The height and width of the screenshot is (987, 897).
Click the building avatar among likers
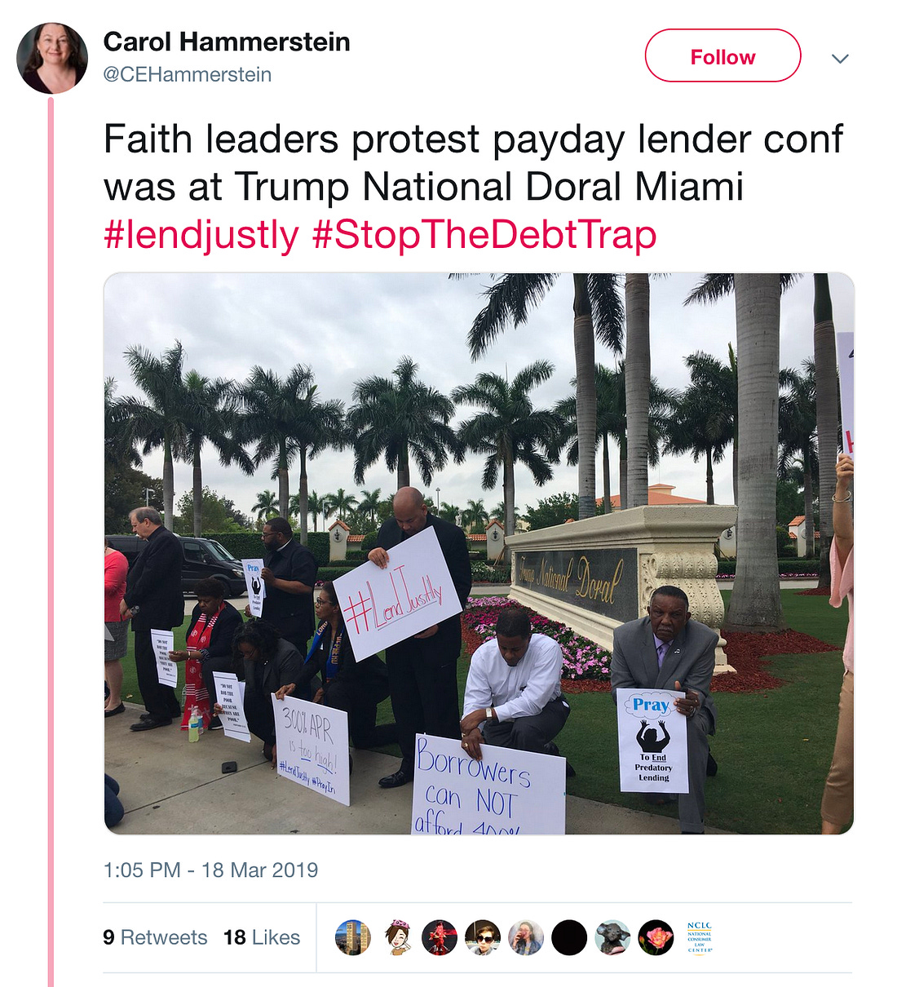click(x=353, y=938)
